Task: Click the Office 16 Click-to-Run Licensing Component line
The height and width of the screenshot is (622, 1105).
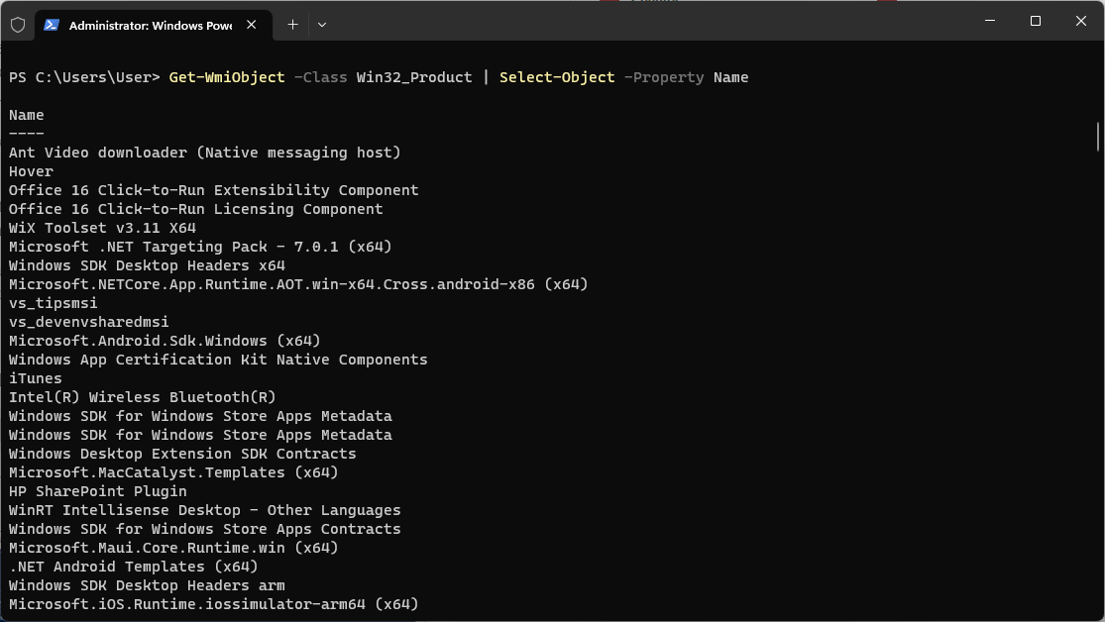Action: 196,209
